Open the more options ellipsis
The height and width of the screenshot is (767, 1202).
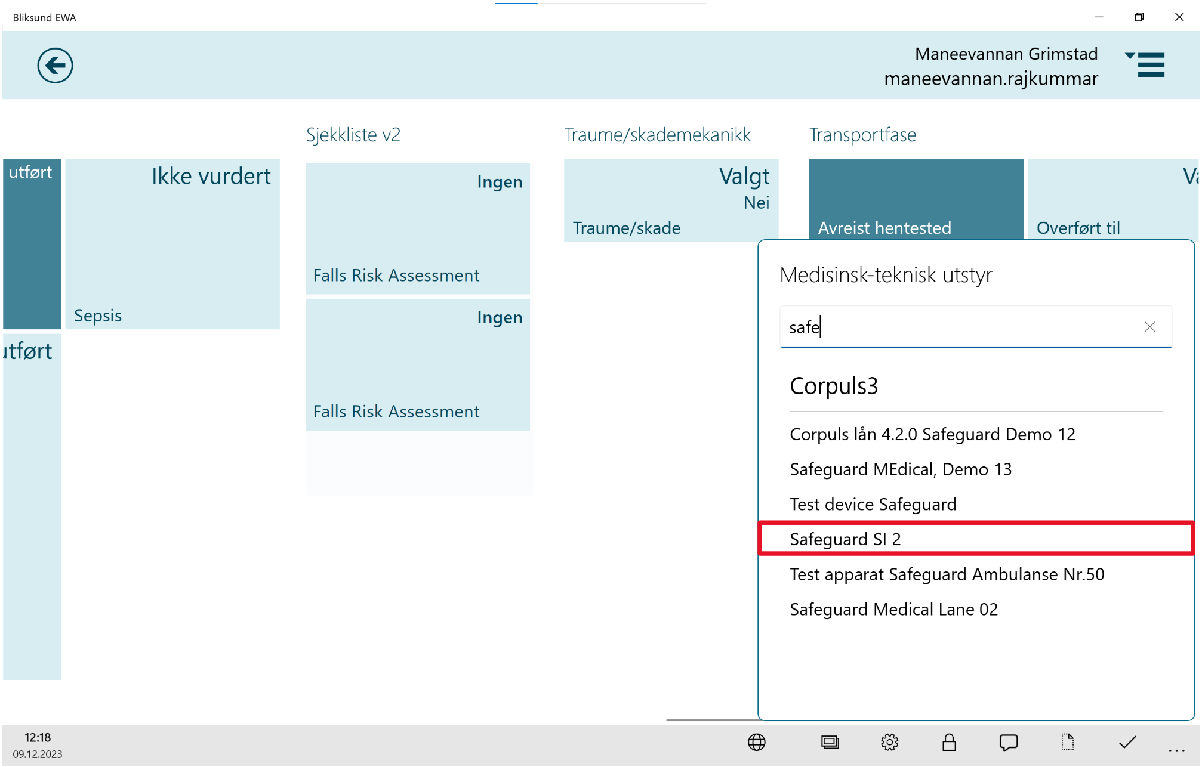[x=1176, y=750]
